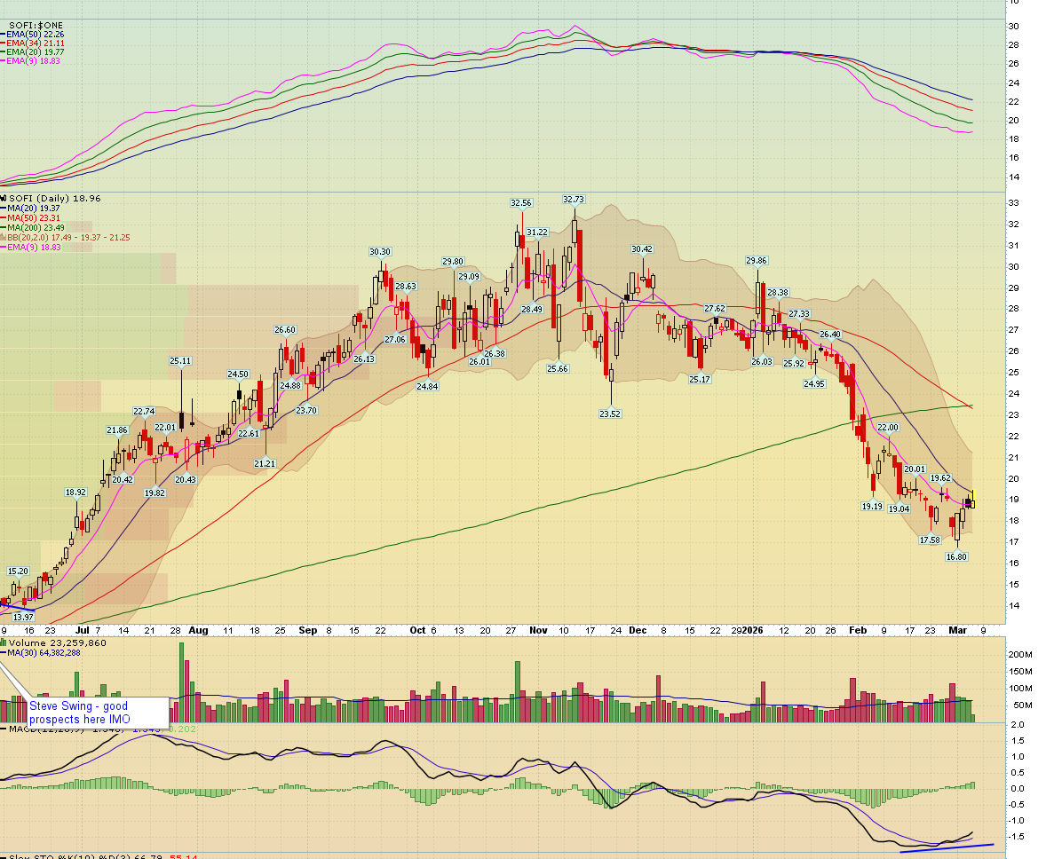
Task: Click the 2026 year label on date axis
Action: point(753,630)
